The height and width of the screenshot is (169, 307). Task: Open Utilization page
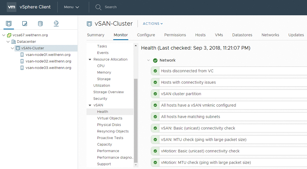click(x=102, y=86)
